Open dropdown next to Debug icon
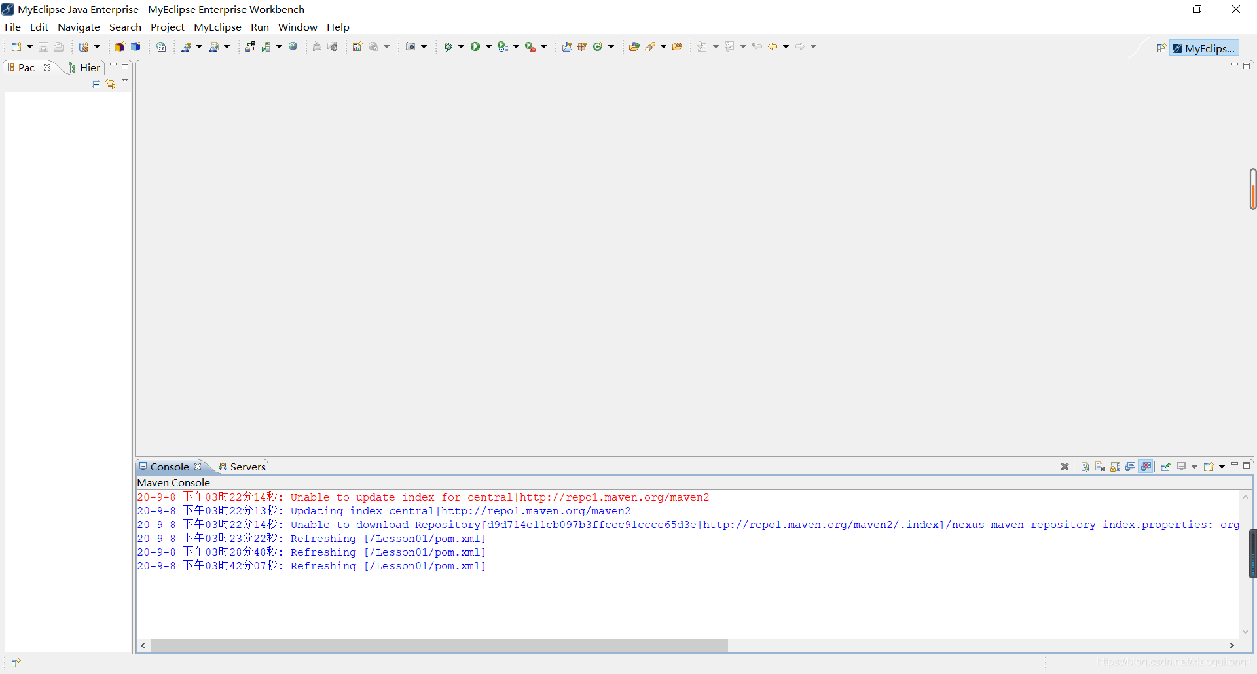This screenshot has width=1257, height=674. pyautogui.click(x=461, y=46)
